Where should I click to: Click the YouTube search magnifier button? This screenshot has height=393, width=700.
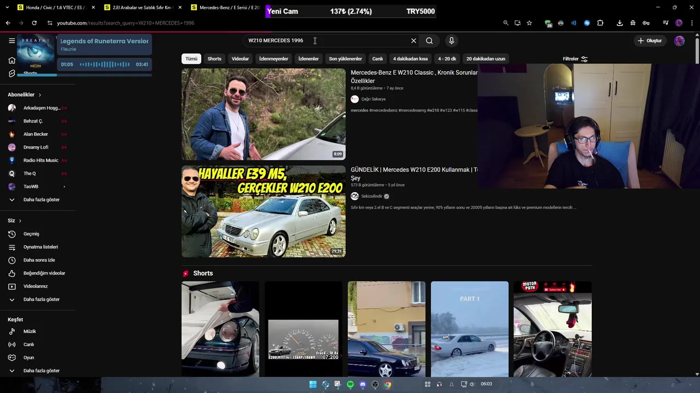pos(429,40)
